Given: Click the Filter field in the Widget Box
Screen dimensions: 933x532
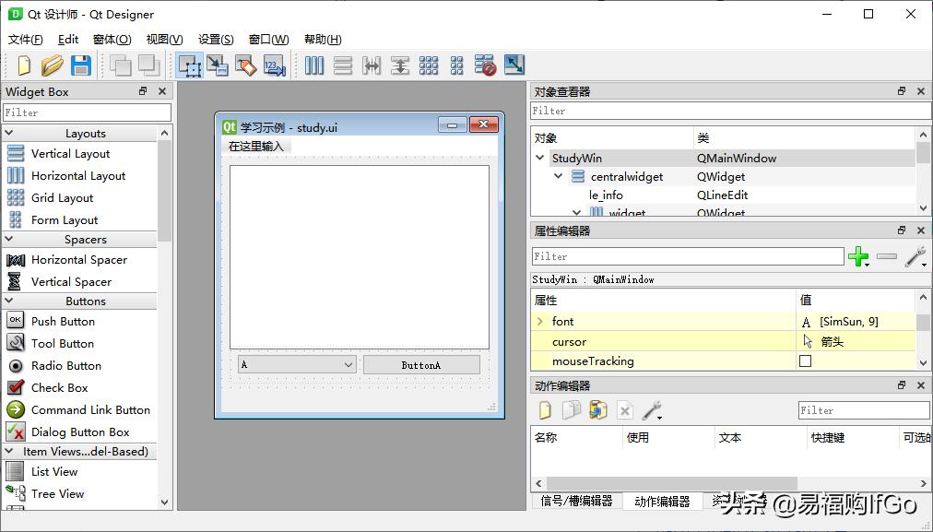Looking at the screenshot, I should [87, 112].
